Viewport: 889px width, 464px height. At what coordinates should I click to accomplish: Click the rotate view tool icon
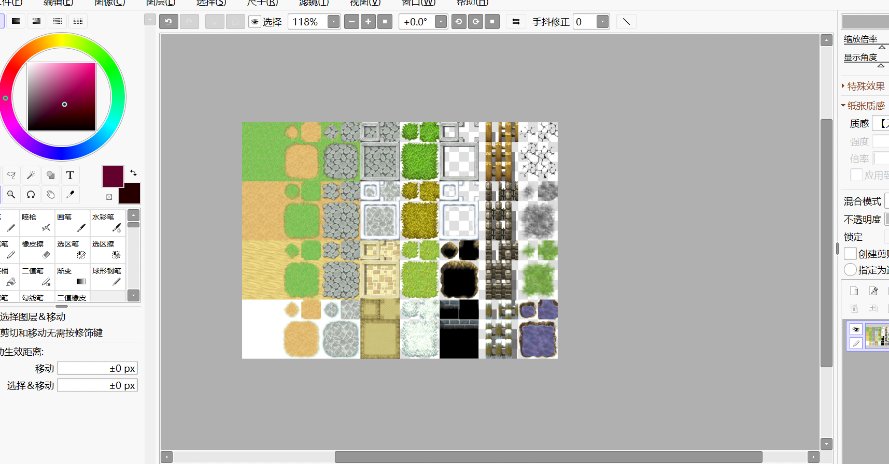[x=31, y=195]
